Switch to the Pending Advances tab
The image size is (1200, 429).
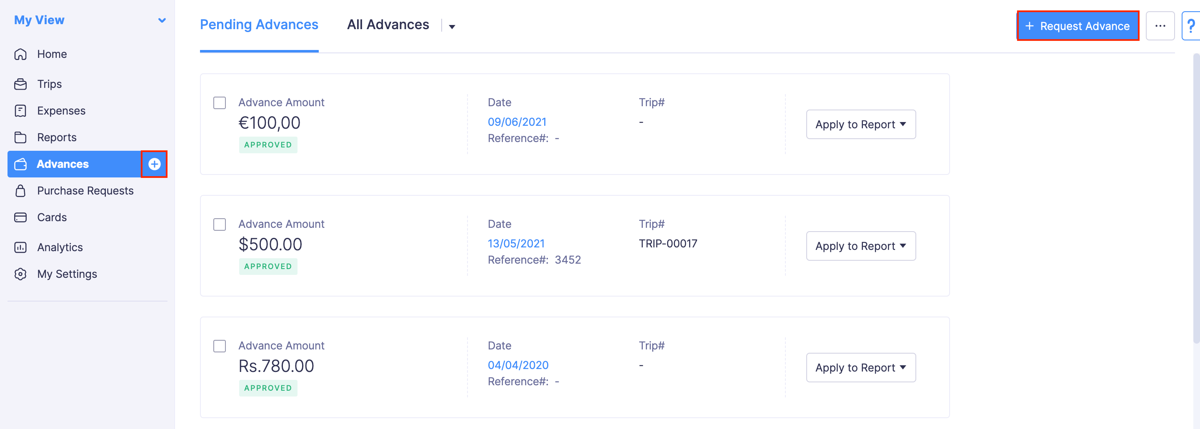pyautogui.click(x=259, y=25)
